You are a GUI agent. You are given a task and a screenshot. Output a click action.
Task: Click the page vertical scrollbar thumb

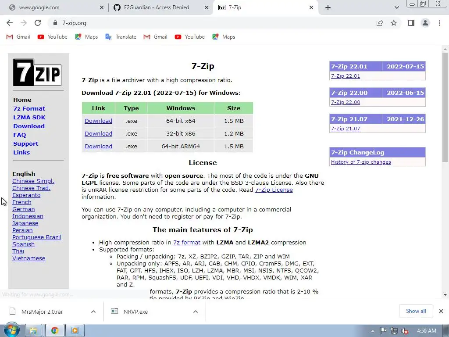[x=445, y=108]
